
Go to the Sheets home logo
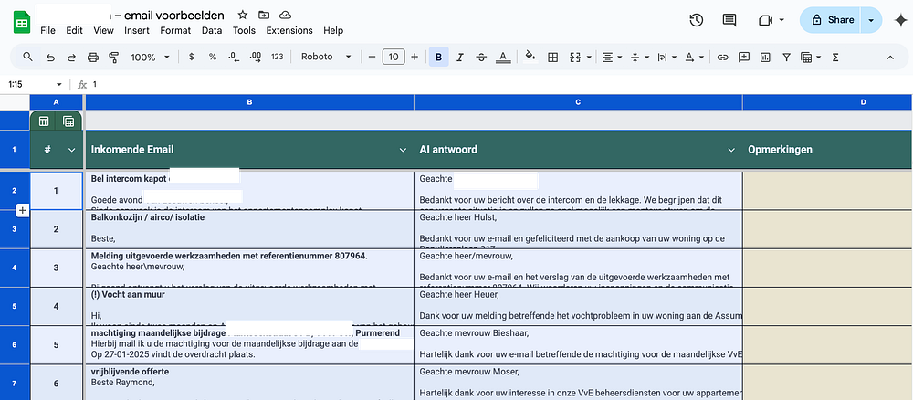[22, 23]
